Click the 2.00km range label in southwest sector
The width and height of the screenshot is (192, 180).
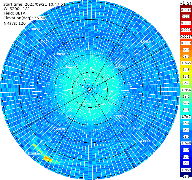coord(72,116)
